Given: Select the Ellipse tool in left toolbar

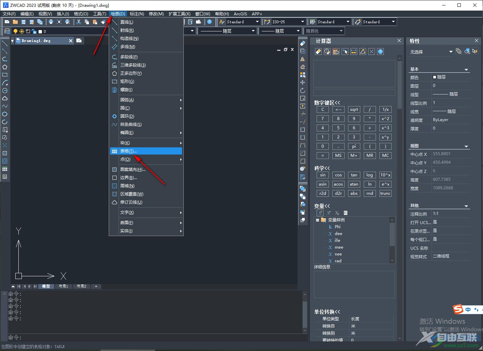Looking at the screenshot, I should point(5,114).
